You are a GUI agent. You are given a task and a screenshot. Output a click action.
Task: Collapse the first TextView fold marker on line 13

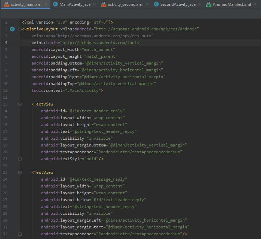tap(20, 104)
